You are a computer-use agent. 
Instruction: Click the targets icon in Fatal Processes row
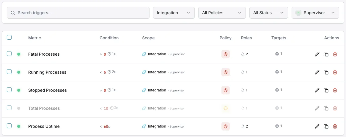[x=277, y=54]
